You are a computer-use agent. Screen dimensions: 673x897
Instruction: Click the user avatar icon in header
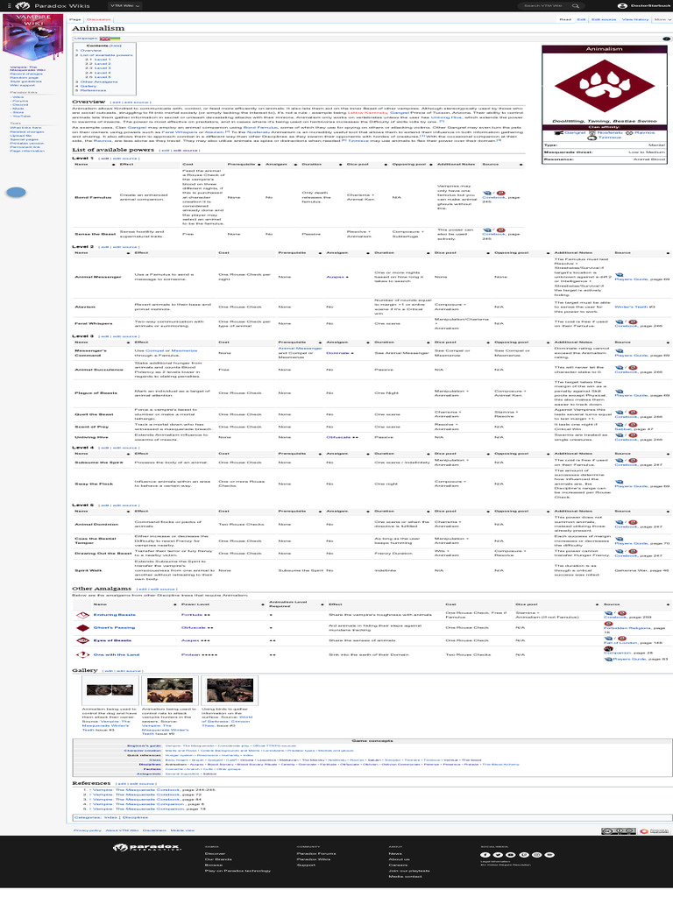tap(622, 6)
